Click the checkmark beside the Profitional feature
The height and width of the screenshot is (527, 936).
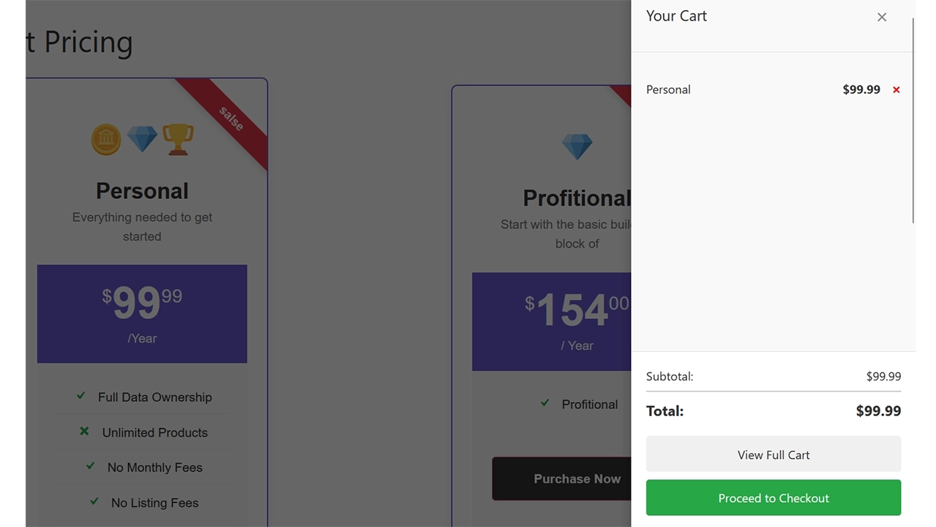point(544,403)
